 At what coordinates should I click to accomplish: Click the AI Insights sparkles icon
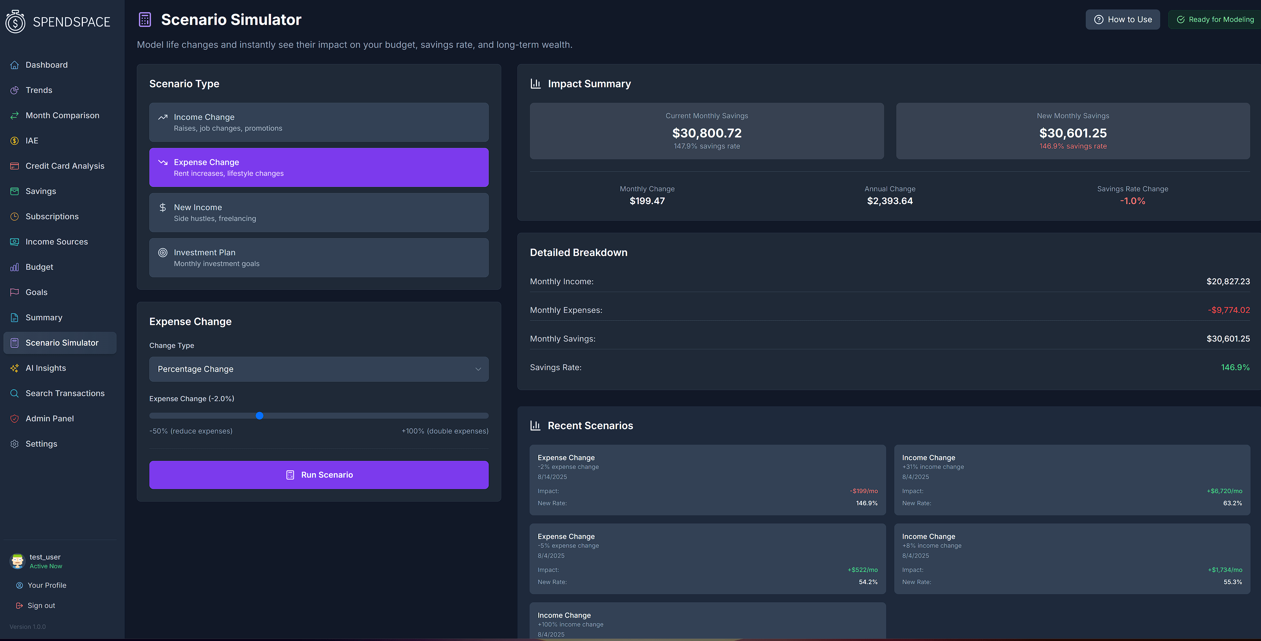click(x=15, y=368)
